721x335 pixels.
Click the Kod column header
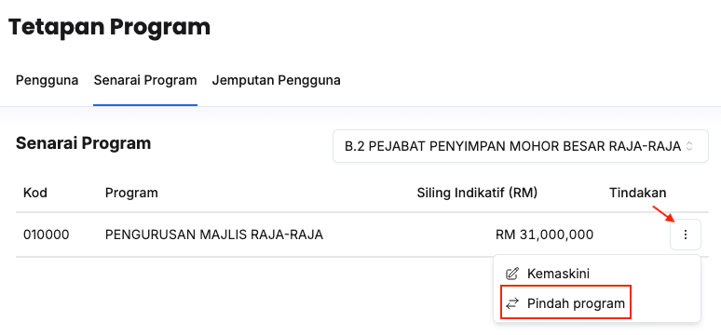[x=35, y=193]
